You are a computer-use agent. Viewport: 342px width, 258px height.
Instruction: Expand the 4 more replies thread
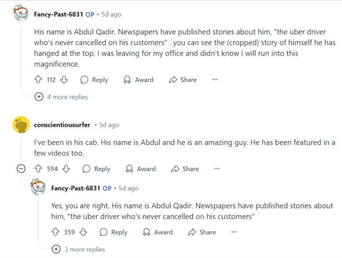point(61,97)
